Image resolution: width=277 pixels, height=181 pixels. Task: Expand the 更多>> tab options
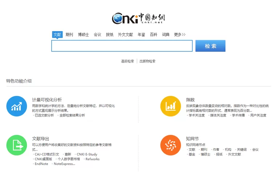[x=180, y=35]
